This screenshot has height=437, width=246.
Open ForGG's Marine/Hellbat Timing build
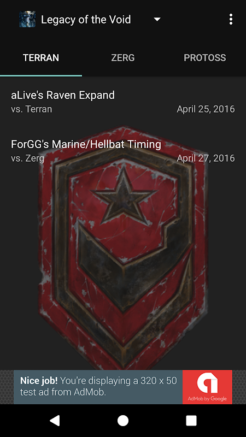coord(123,151)
